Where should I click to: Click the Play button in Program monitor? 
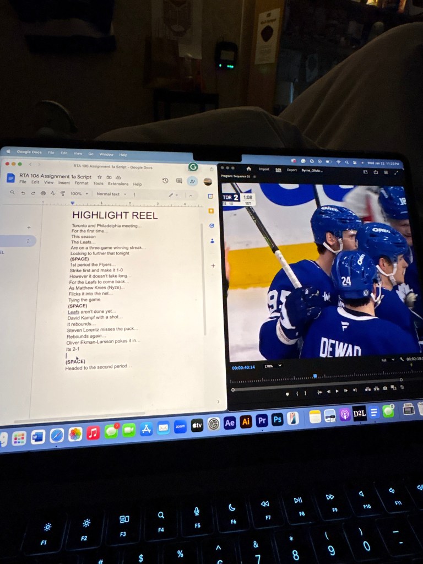[337, 392]
